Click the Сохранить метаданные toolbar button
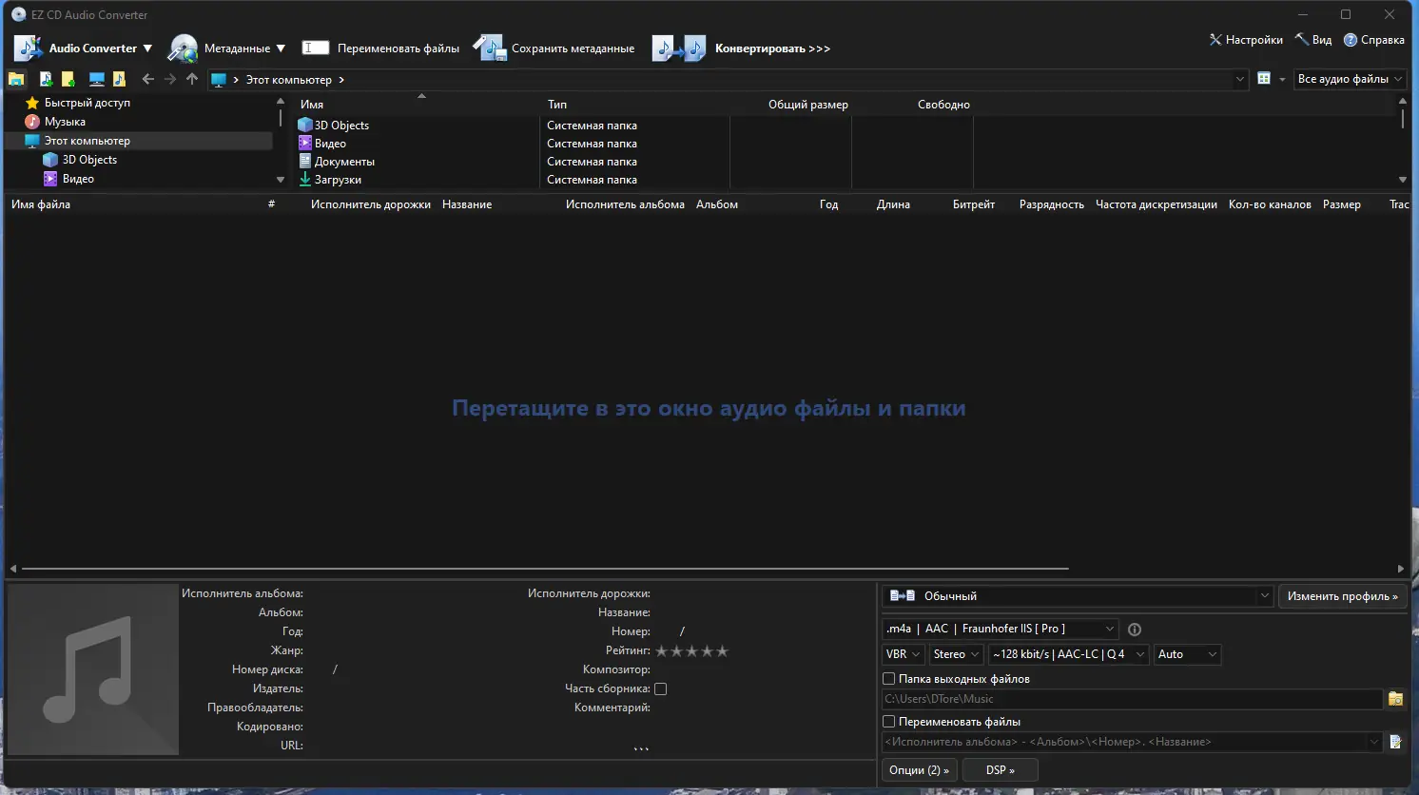Viewport: 1419px width, 795px height. click(554, 48)
